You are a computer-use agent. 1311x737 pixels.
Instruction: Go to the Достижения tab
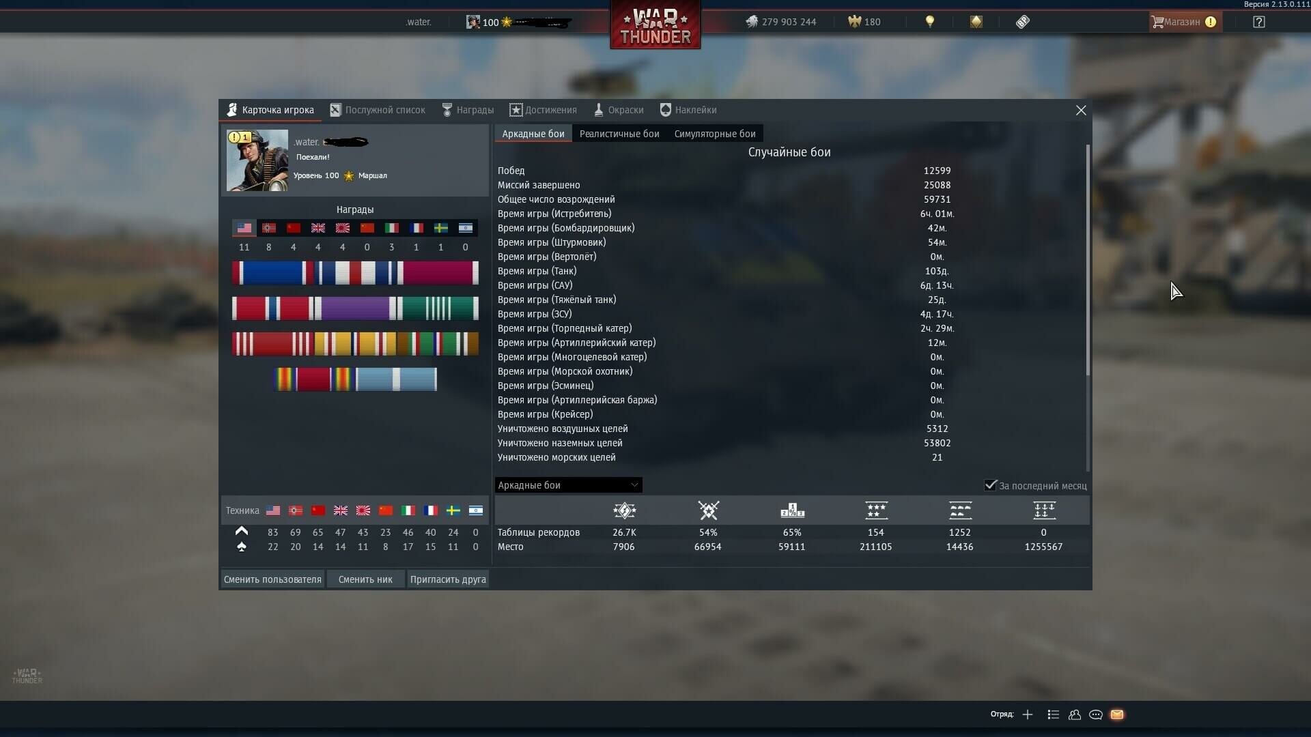tap(543, 110)
